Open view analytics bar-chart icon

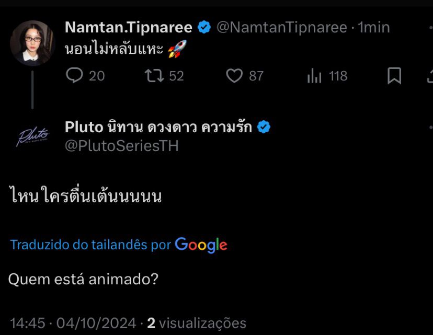314,76
